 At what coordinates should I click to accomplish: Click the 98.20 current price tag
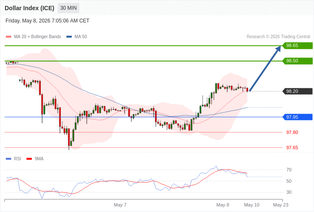coord(297,91)
